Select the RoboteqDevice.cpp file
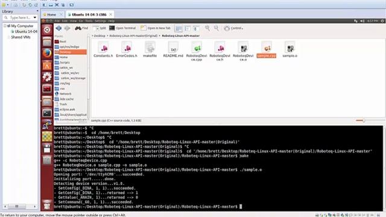This screenshot has height=217, width=386. [x=197, y=51]
